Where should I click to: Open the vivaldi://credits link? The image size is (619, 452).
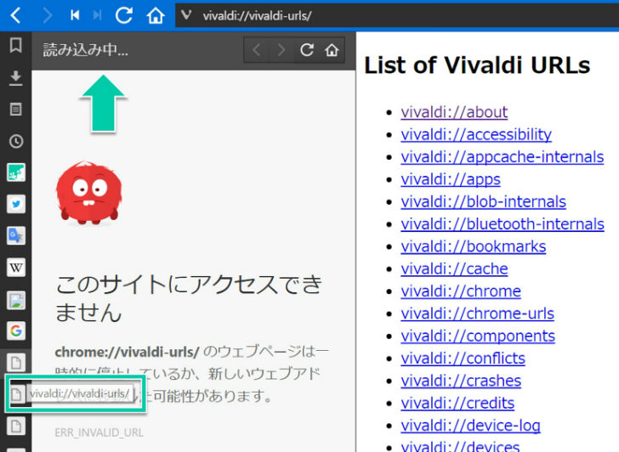457,404
